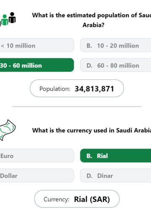Viewport: 151px width, 212px height.
Task: Select the highlighted '30 - 60 million' answer
Action: 37,65
